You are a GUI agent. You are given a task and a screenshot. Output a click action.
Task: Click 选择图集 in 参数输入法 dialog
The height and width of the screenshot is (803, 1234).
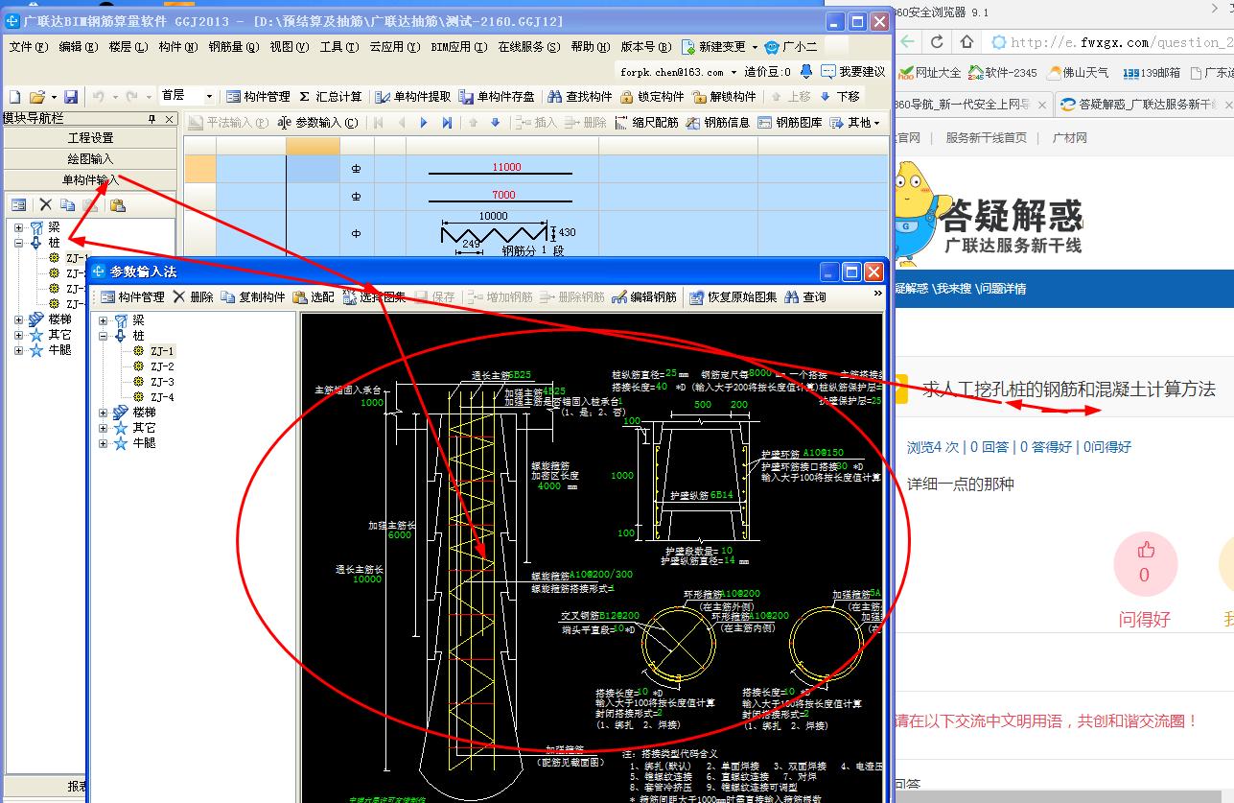(x=374, y=297)
